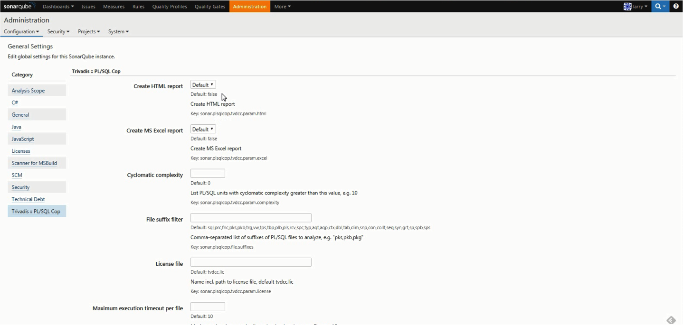Viewport: 683px width, 325px height.
Task: Click the Cyclomatic complexity input field
Action: (208, 174)
